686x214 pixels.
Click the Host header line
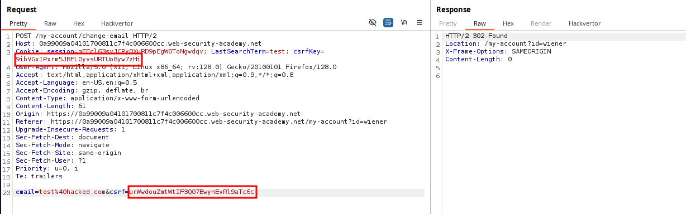[x=139, y=43]
